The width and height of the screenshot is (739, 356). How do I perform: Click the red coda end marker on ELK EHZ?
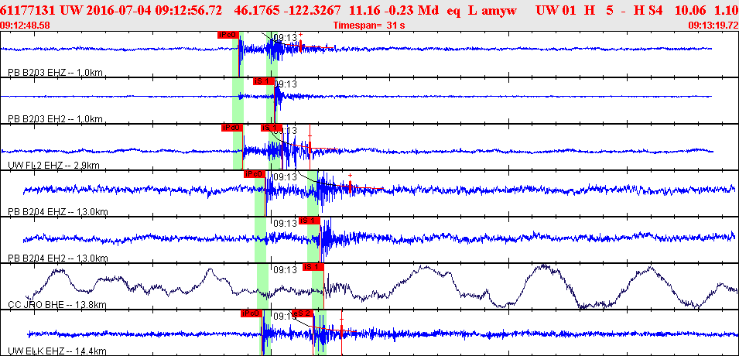click(341, 330)
